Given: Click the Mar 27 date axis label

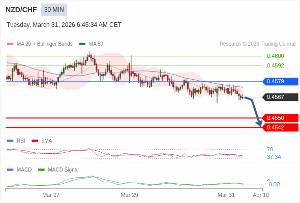Looking at the screenshot, I should pos(51,195).
